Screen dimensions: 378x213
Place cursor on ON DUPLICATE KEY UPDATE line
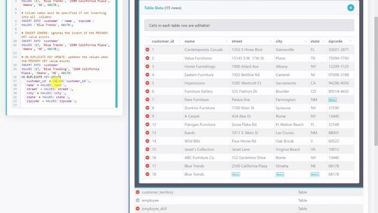point(41,77)
